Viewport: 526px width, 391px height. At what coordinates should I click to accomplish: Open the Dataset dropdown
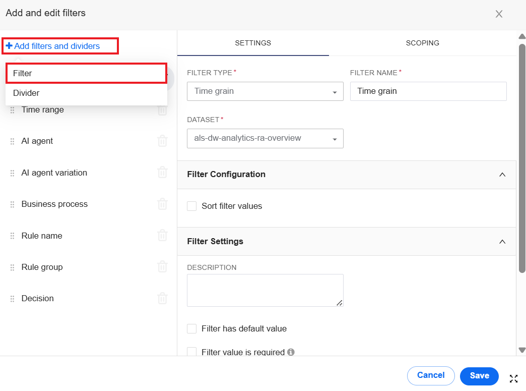265,138
